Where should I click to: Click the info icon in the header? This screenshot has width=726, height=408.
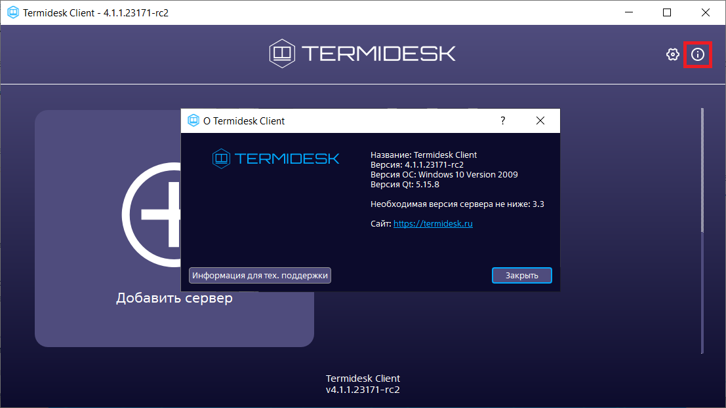point(697,54)
